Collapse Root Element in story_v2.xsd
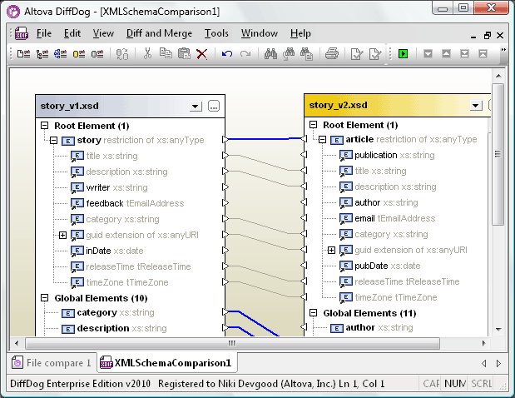This screenshot has height=398, width=515. (x=314, y=125)
